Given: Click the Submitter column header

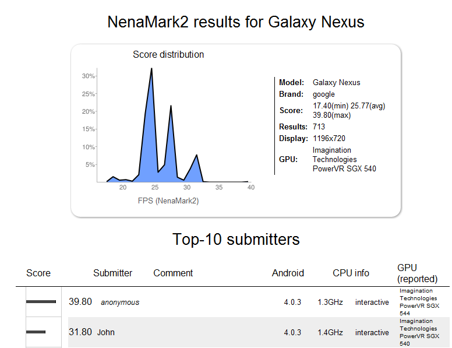Looking at the screenshot, I should (x=112, y=273).
